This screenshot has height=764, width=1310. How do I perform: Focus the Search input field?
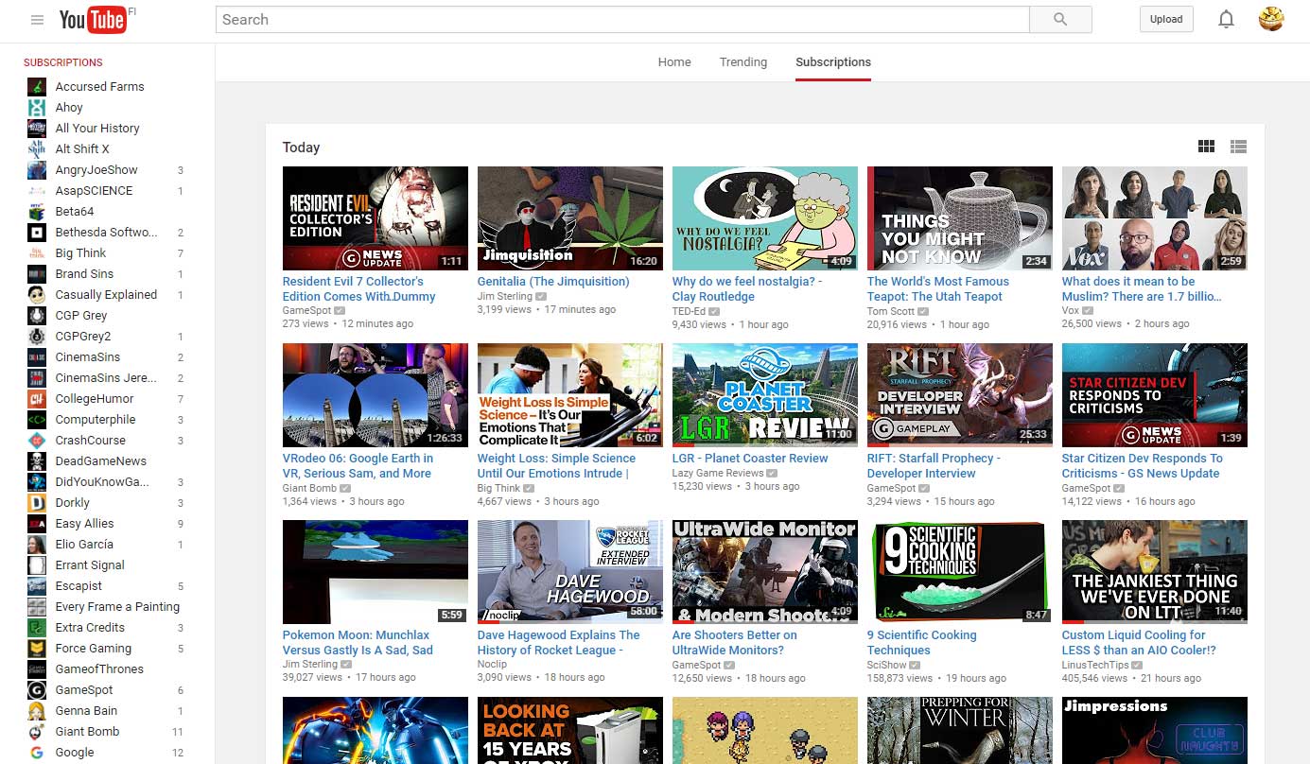[x=622, y=20]
